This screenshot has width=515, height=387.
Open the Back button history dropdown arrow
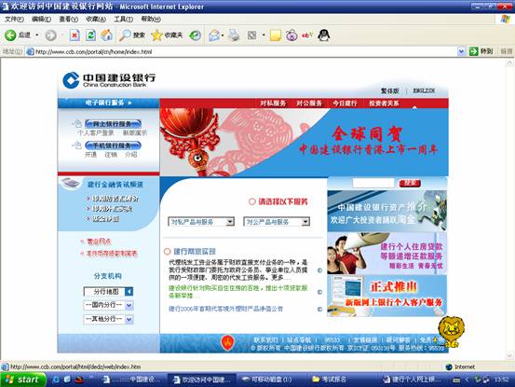37,35
